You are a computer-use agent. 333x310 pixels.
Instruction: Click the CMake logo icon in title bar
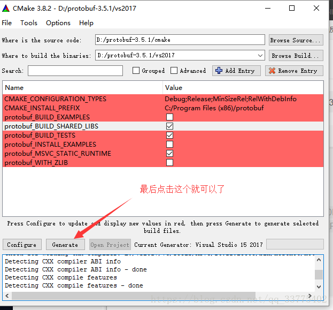pos(6,8)
